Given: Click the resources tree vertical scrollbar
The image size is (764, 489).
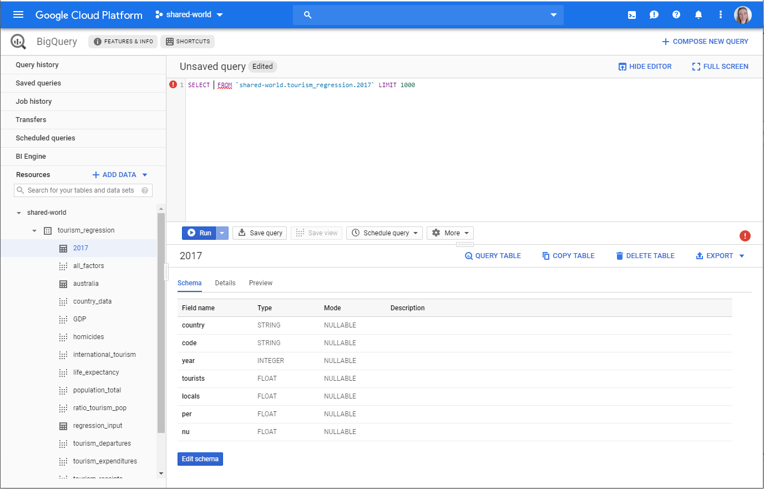Looking at the screenshot, I should (161, 322).
